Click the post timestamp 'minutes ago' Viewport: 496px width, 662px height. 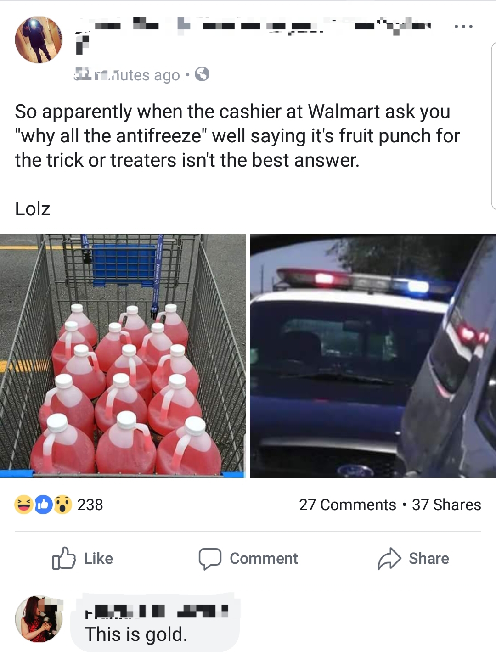tap(127, 75)
